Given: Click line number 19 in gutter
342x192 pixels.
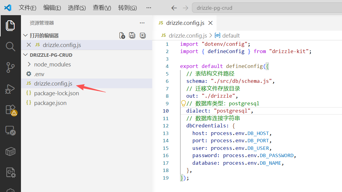Looking at the screenshot, I should [x=166, y=178].
